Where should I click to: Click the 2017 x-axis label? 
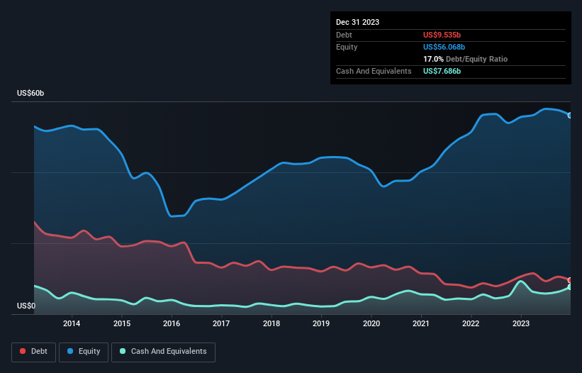pyautogui.click(x=221, y=323)
